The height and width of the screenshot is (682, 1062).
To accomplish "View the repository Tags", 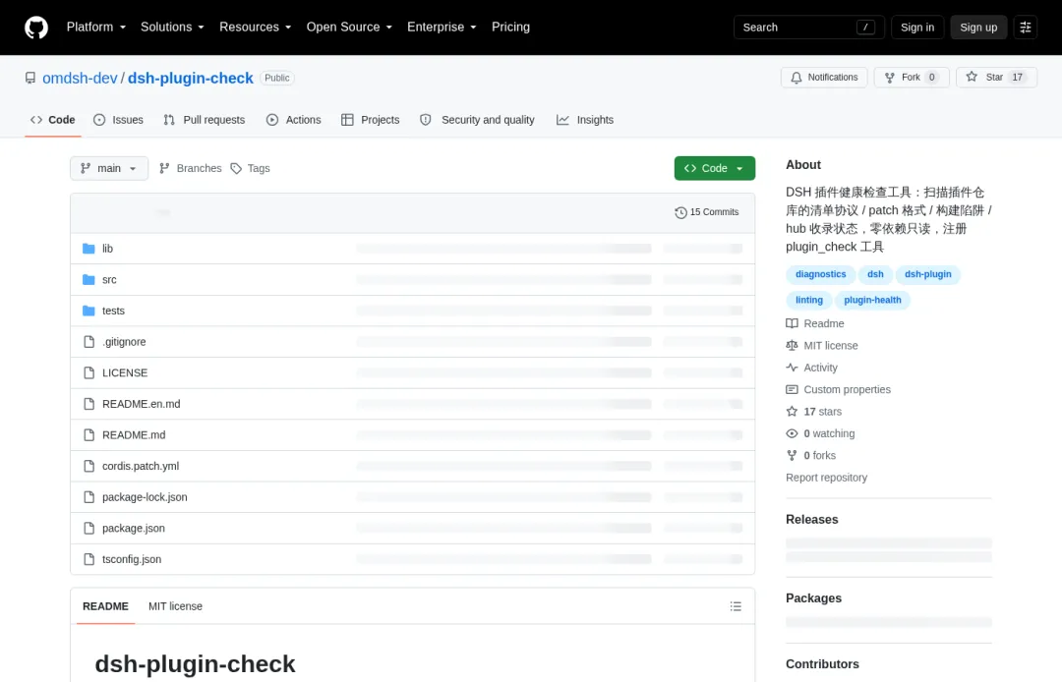I will 251,168.
